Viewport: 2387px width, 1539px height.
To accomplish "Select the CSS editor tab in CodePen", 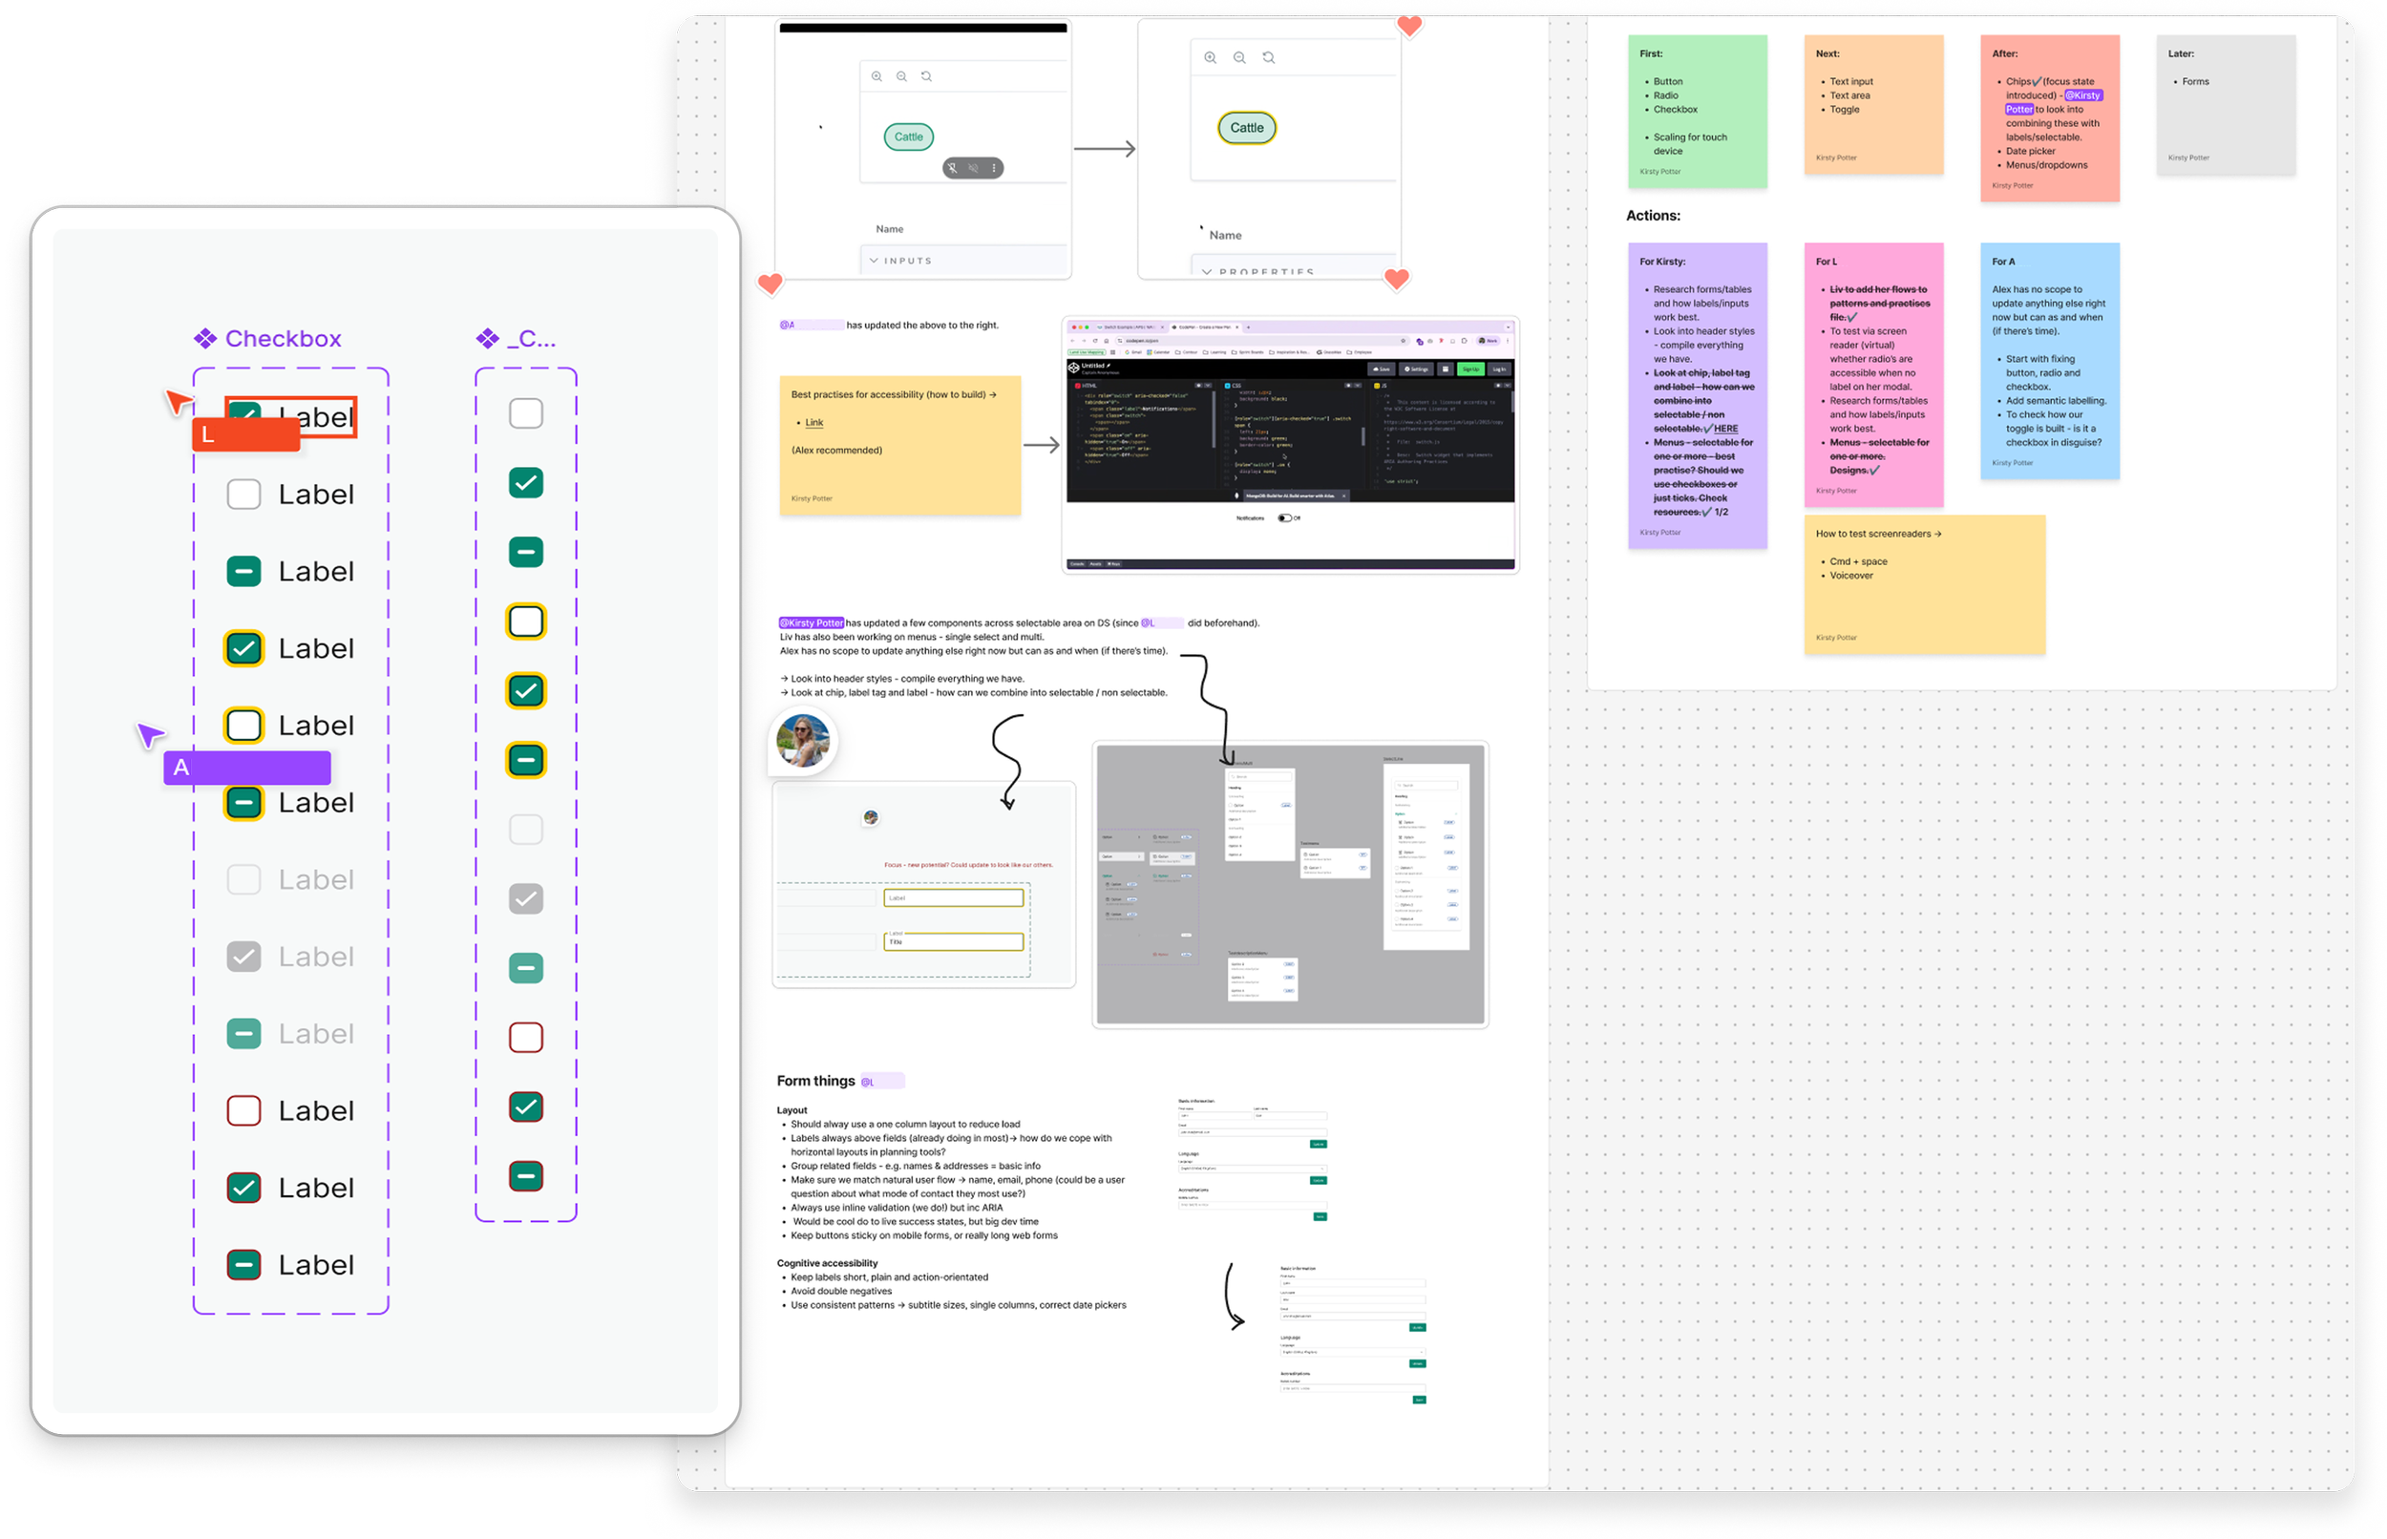I will [x=1233, y=385].
